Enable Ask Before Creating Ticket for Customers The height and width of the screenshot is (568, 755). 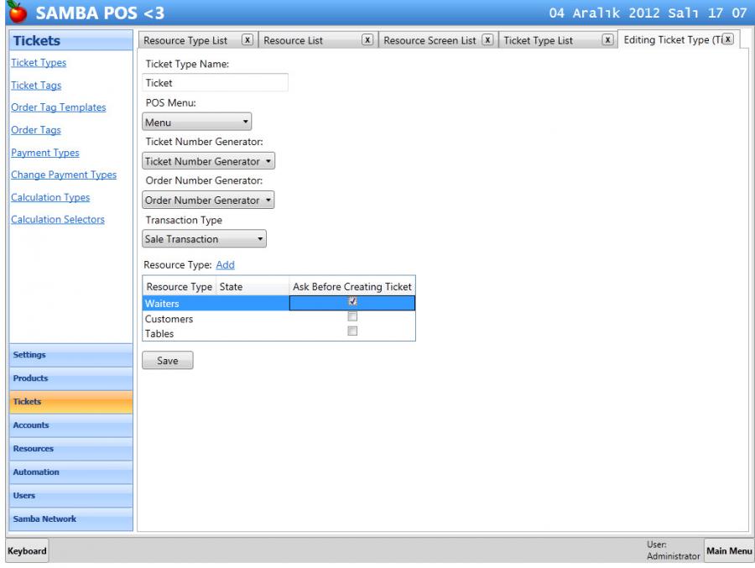coord(352,317)
